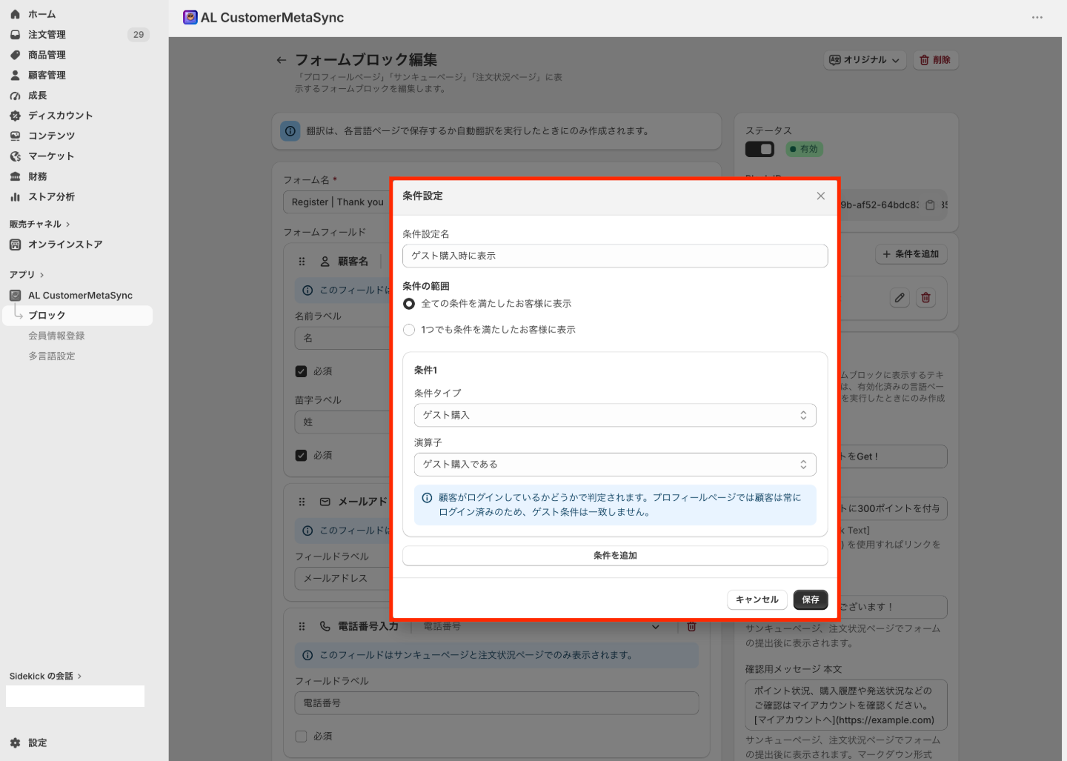Open the 多言語設定 menu item
Viewport: 1067px width, 761px height.
click(52, 356)
